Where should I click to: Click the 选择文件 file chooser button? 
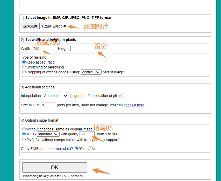pos(30,26)
